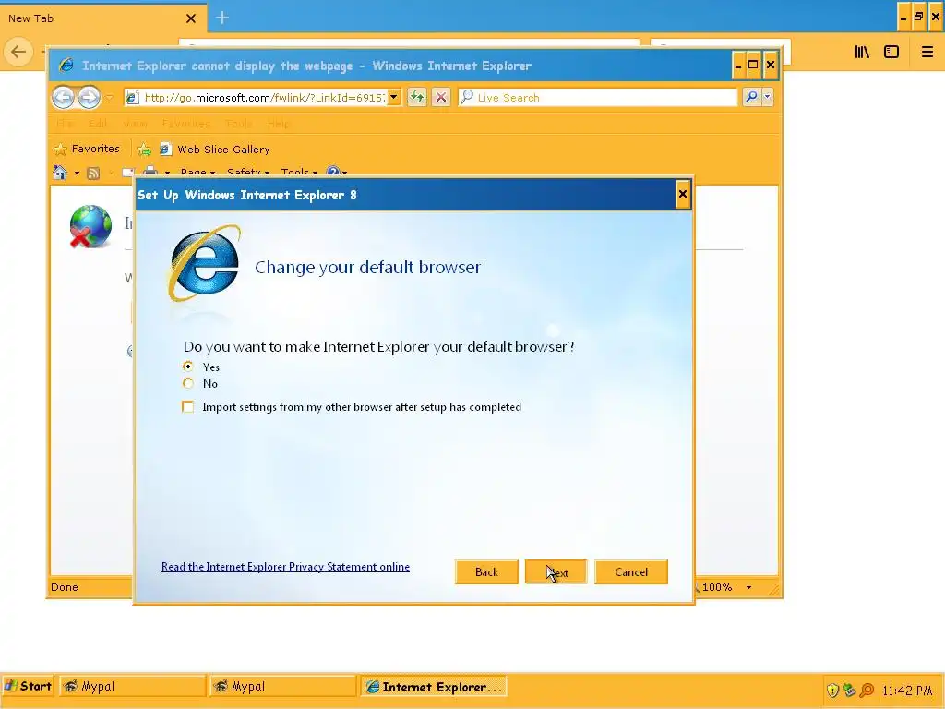Image resolution: width=945 pixels, height=709 pixels.
Task: Open the Internet Explorer Privacy Statement link
Action: pyautogui.click(x=286, y=567)
